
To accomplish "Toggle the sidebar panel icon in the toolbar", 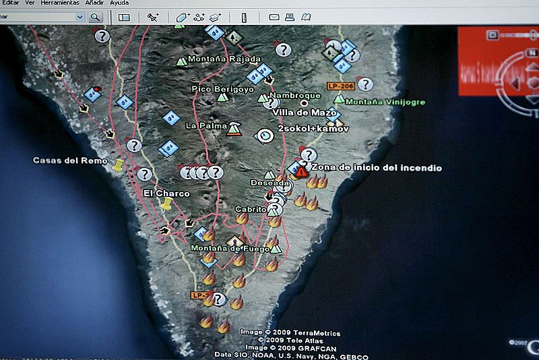I will [x=124, y=18].
